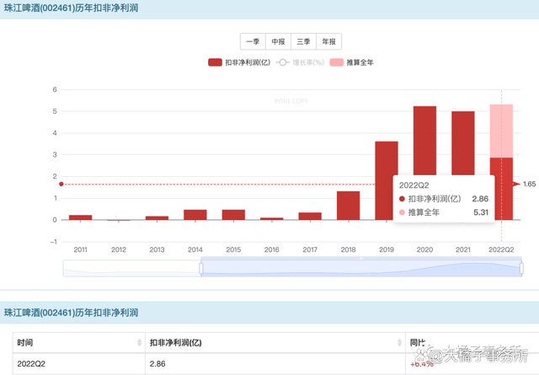Click the pink 推算全年 portion of 2022Q2 bar

click(x=502, y=131)
